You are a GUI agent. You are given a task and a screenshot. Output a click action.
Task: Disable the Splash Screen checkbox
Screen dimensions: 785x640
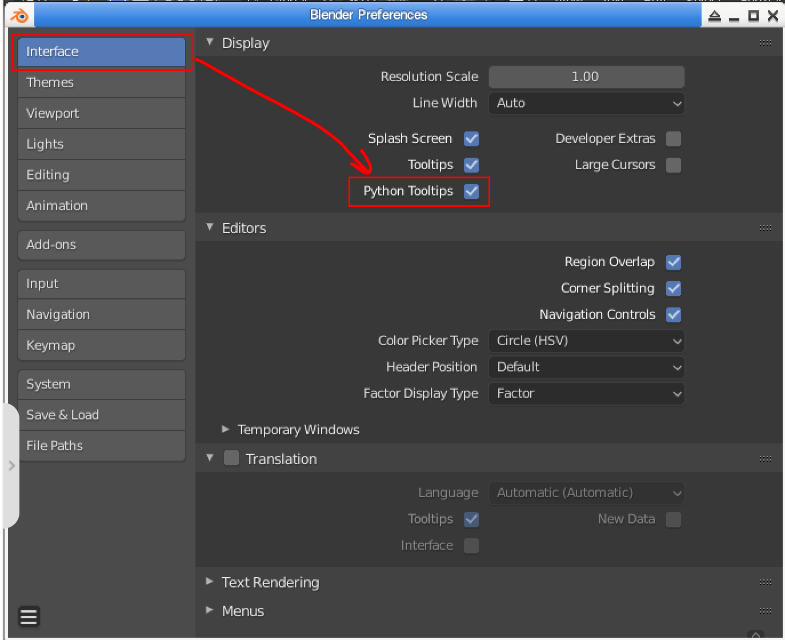[471, 139]
